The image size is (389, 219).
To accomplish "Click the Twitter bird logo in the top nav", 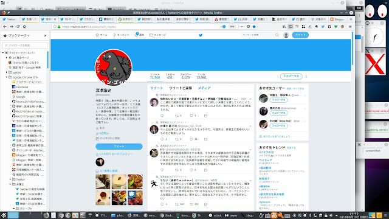I will 201,35.
